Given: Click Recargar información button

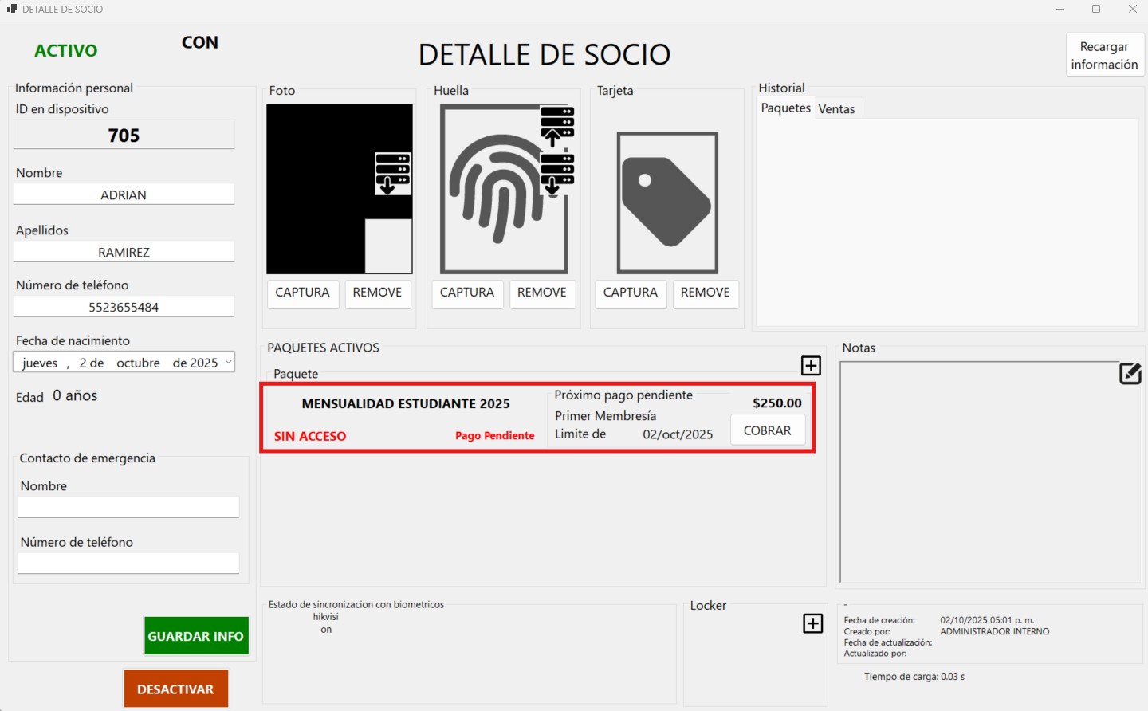Looking at the screenshot, I should tap(1104, 55).
